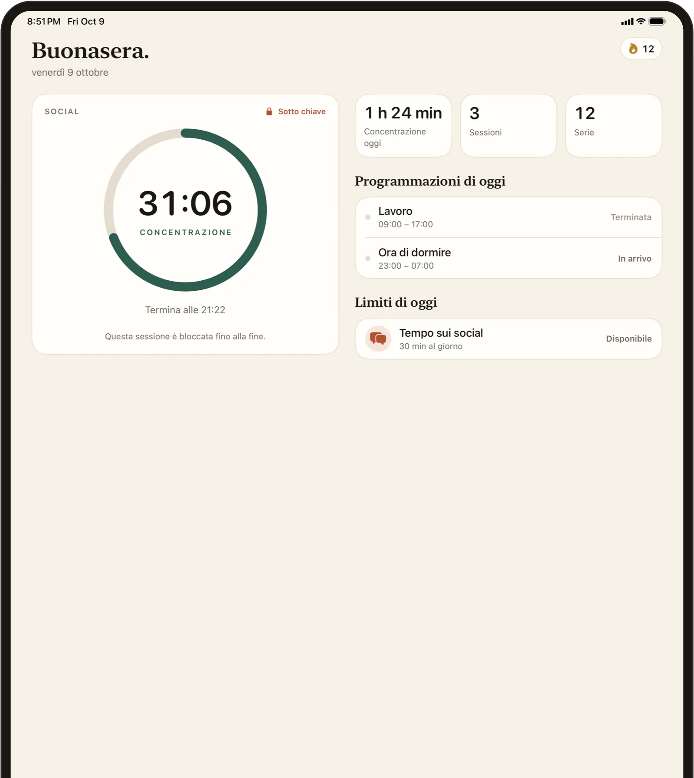Open the 3 Sessioni stat card

tap(508, 126)
